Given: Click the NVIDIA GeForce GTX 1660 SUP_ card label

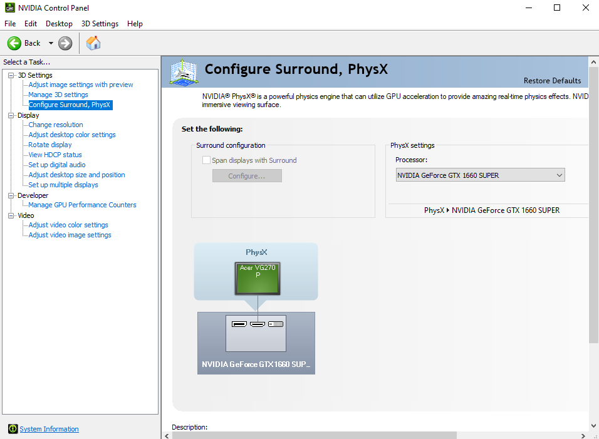Looking at the screenshot, I should click(256, 364).
